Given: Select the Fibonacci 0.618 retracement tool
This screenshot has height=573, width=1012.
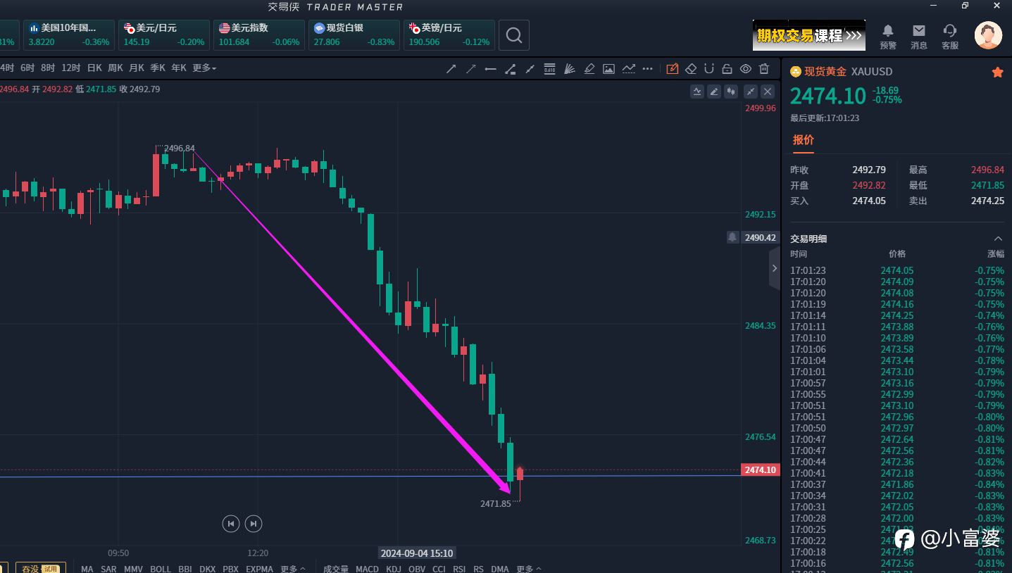Looking at the screenshot, I should tap(550, 68).
